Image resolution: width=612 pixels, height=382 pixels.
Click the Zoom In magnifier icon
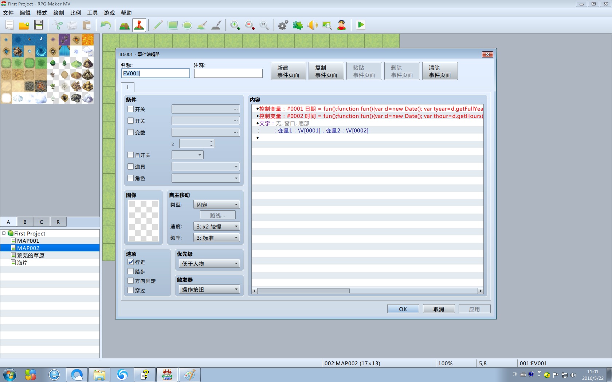(235, 25)
